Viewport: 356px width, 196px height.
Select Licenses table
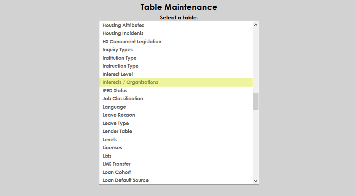coord(112,148)
